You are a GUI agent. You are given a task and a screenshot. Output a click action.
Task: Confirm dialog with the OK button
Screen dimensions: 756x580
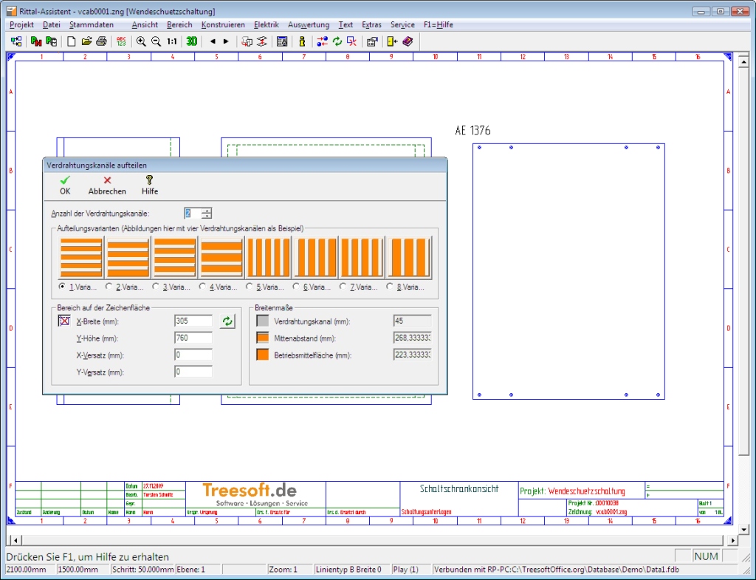point(65,185)
